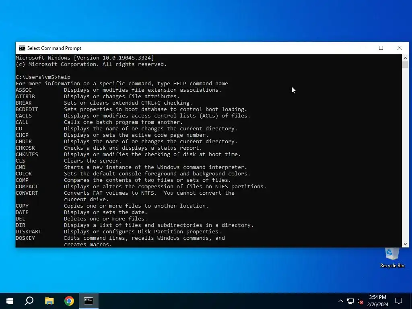Click the CHDIR command name
The height and width of the screenshot is (309, 412).
pos(24,141)
